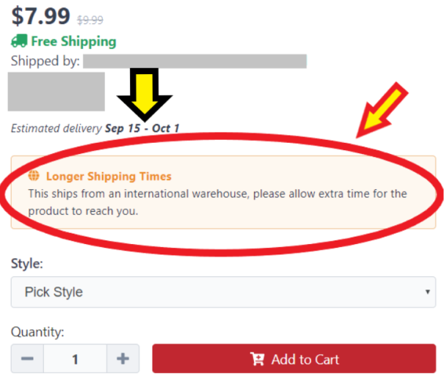
Task: Click the yellow diagonal arrow with red outline
Action: [382, 110]
